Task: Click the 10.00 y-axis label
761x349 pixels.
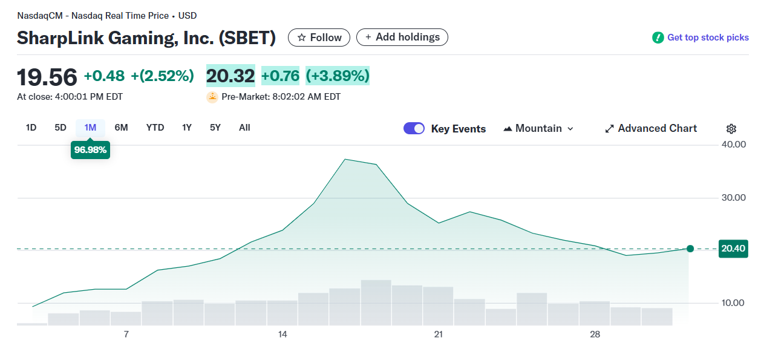Action: click(x=733, y=303)
